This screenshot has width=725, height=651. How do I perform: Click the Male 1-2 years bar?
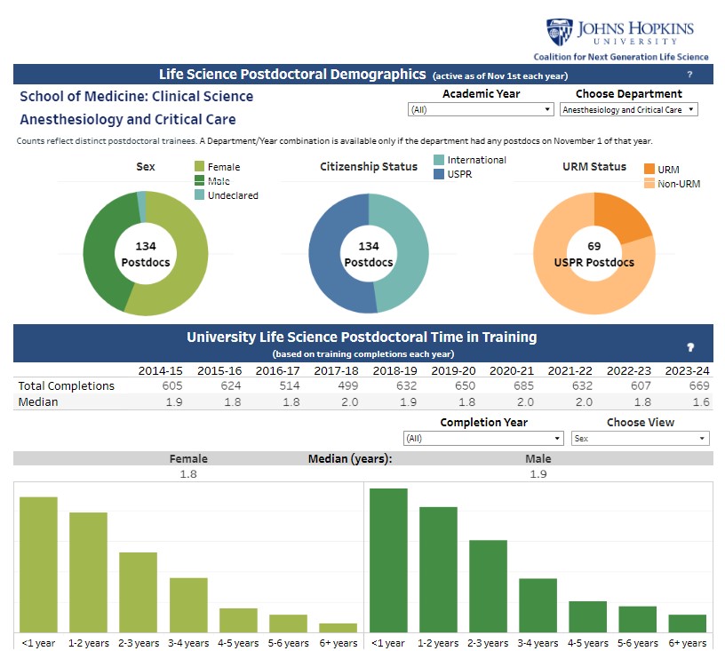[x=438, y=568]
